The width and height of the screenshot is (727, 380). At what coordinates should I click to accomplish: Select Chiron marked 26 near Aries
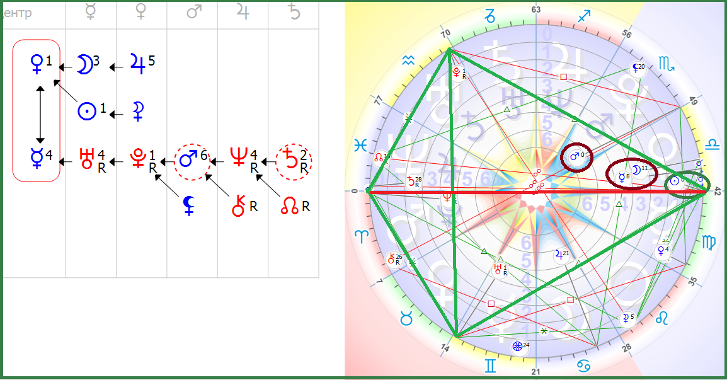395,259
